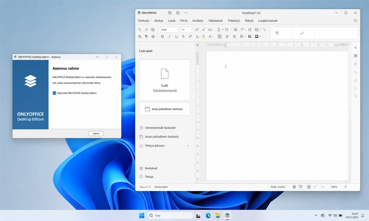Increase the font size
369x221 pixels.
[197, 30]
